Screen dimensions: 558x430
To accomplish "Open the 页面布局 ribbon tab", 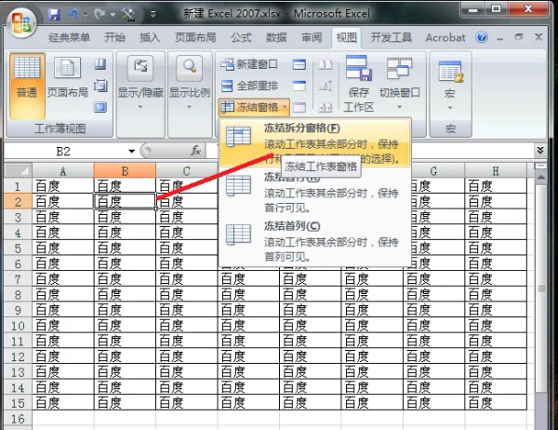I will pyautogui.click(x=195, y=37).
